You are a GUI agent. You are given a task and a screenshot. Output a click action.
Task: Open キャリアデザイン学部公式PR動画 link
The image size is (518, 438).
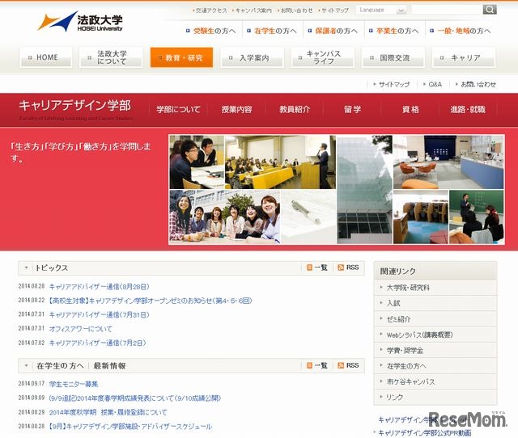424,433
